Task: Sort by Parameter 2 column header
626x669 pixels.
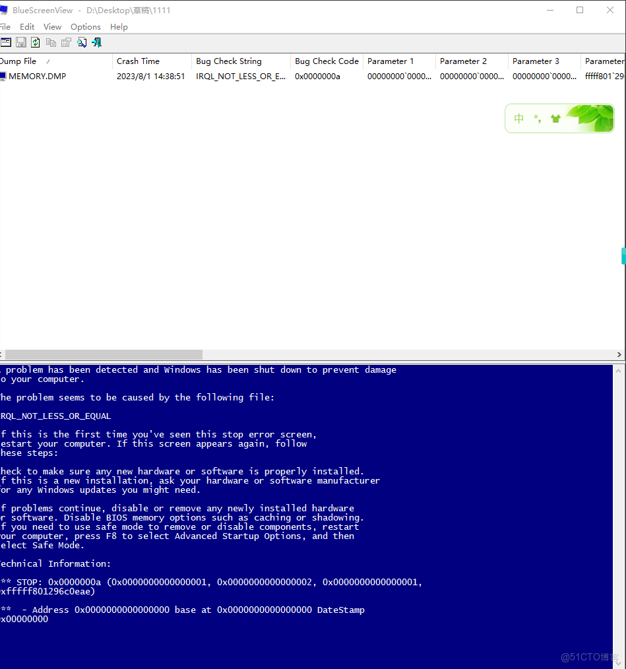Action: pyautogui.click(x=472, y=61)
